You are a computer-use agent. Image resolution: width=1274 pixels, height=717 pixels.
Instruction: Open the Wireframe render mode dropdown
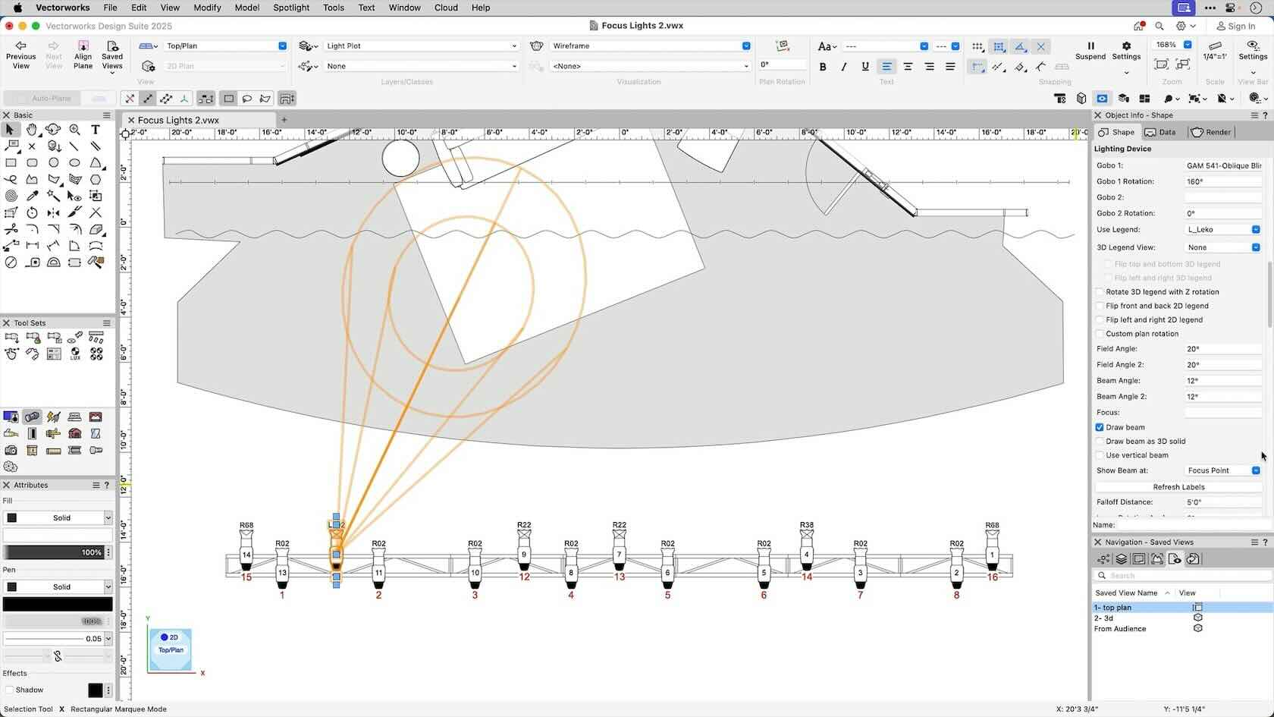tap(650, 46)
